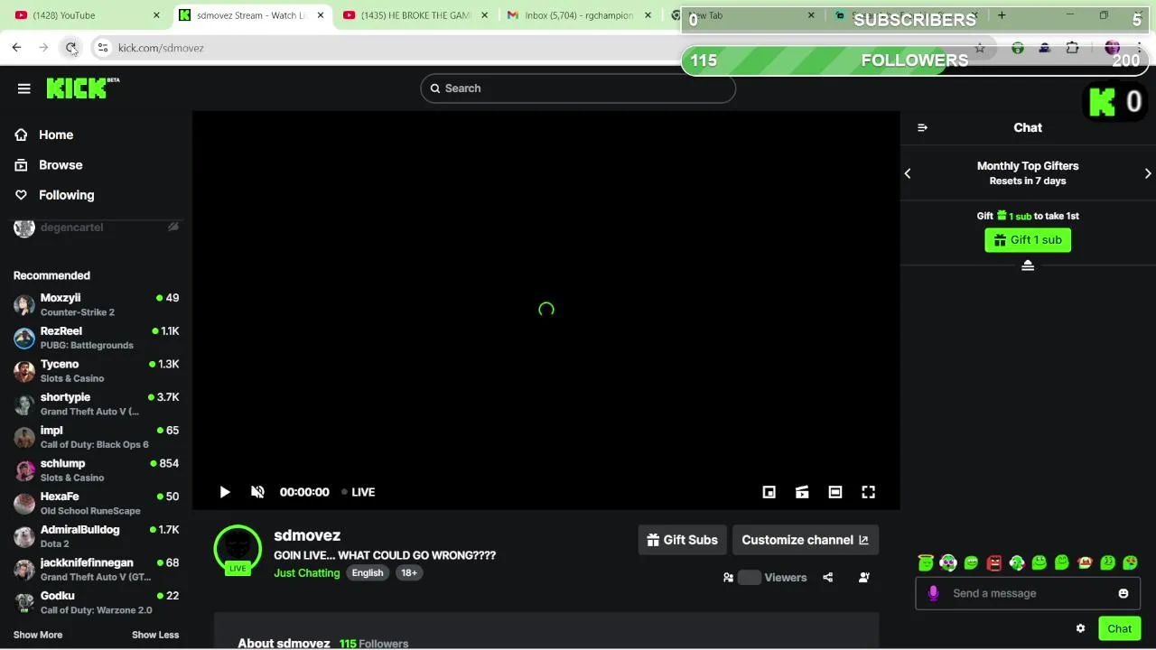Enable mini player picture-in-picture mode
Viewport: 1156px width, 650px height.
click(769, 492)
